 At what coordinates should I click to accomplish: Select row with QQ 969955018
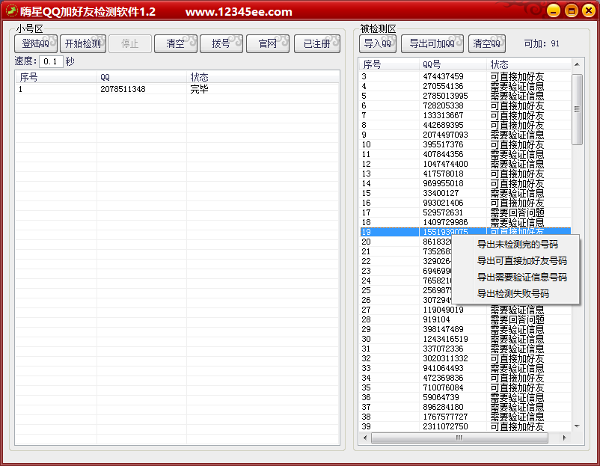point(465,183)
